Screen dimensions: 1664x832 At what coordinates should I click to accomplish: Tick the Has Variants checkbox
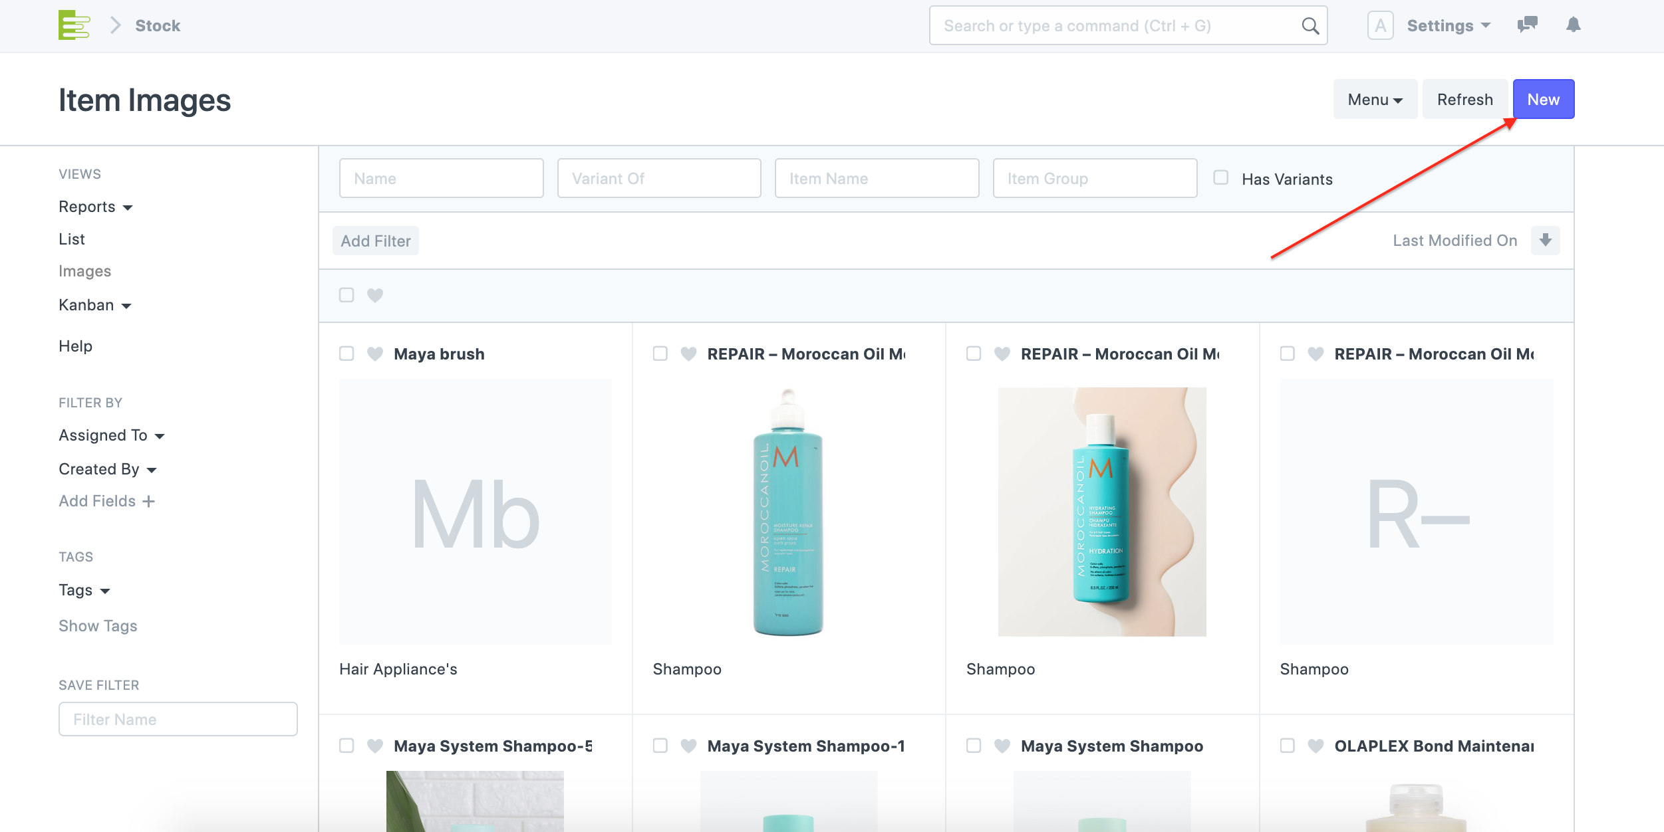(1220, 177)
